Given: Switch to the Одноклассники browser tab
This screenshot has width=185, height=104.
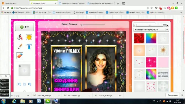Looking at the screenshot, I should tap(15, 3).
